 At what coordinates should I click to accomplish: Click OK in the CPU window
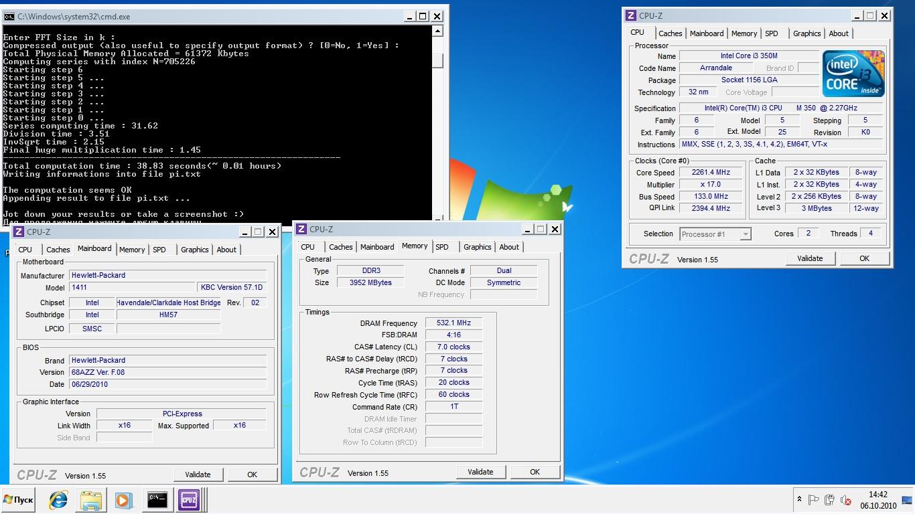[864, 258]
